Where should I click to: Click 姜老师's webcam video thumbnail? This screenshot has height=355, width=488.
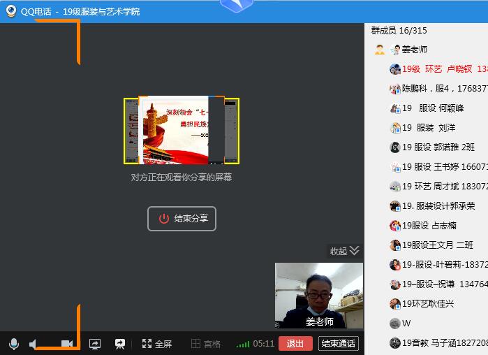point(319,295)
